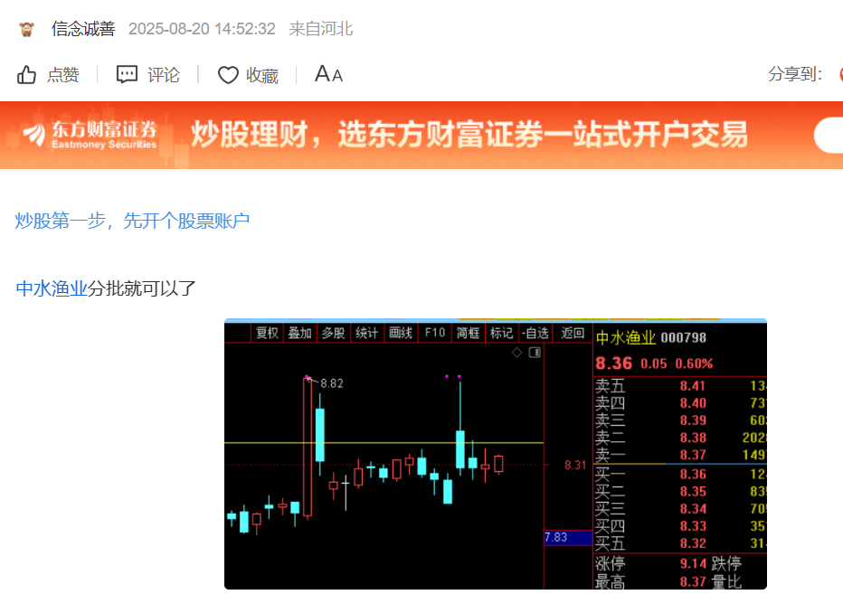
Task: Click stock code 000798
Action: [x=683, y=338]
